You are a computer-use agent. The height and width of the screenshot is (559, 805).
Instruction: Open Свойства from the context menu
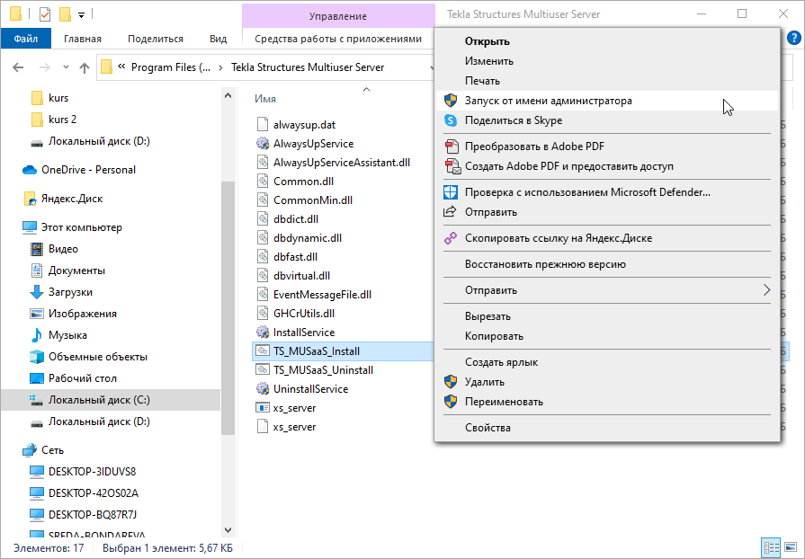click(607, 428)
